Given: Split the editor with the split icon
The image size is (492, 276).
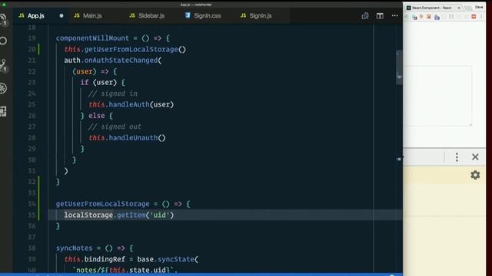Looking at the screenshot, I should pyautogui.click(x=380, y=15).
